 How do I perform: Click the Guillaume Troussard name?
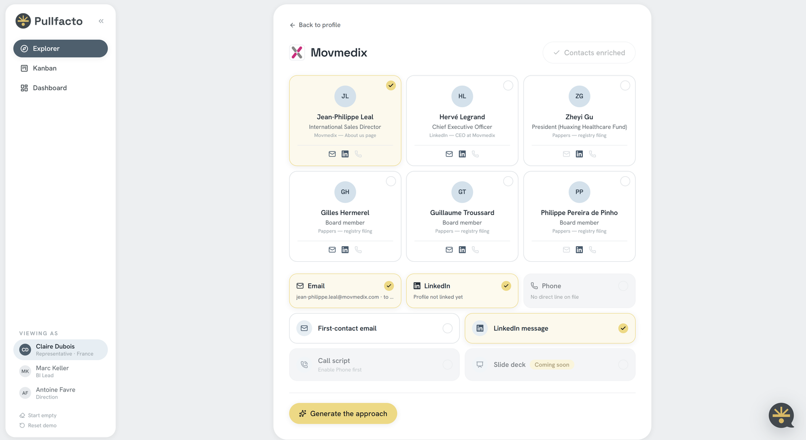[462, 212]
